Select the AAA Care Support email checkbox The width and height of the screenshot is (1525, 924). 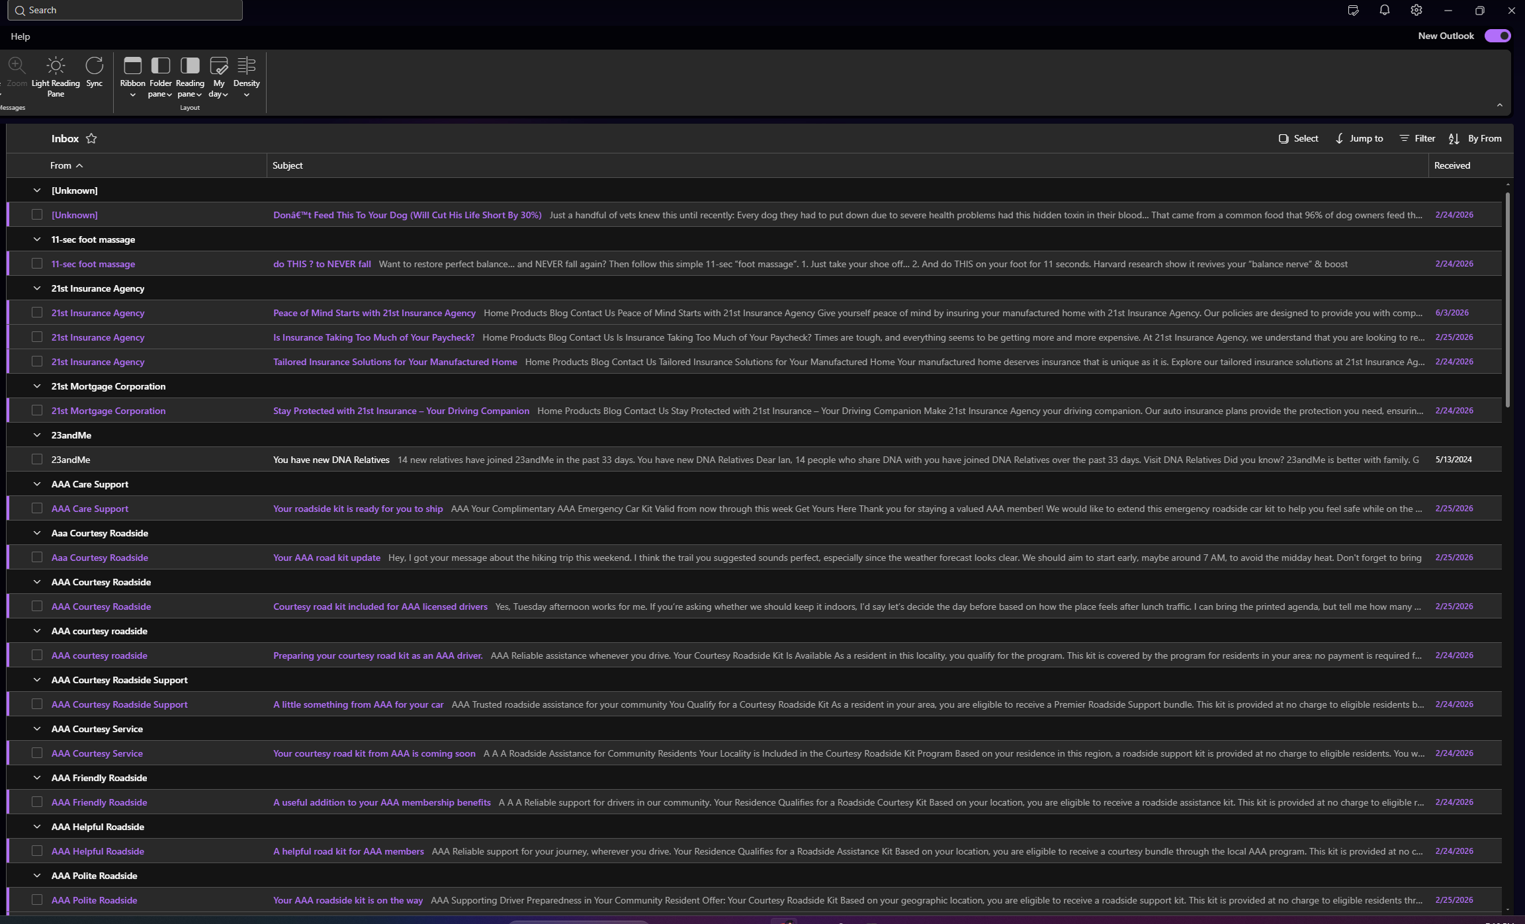click(37, 508)
